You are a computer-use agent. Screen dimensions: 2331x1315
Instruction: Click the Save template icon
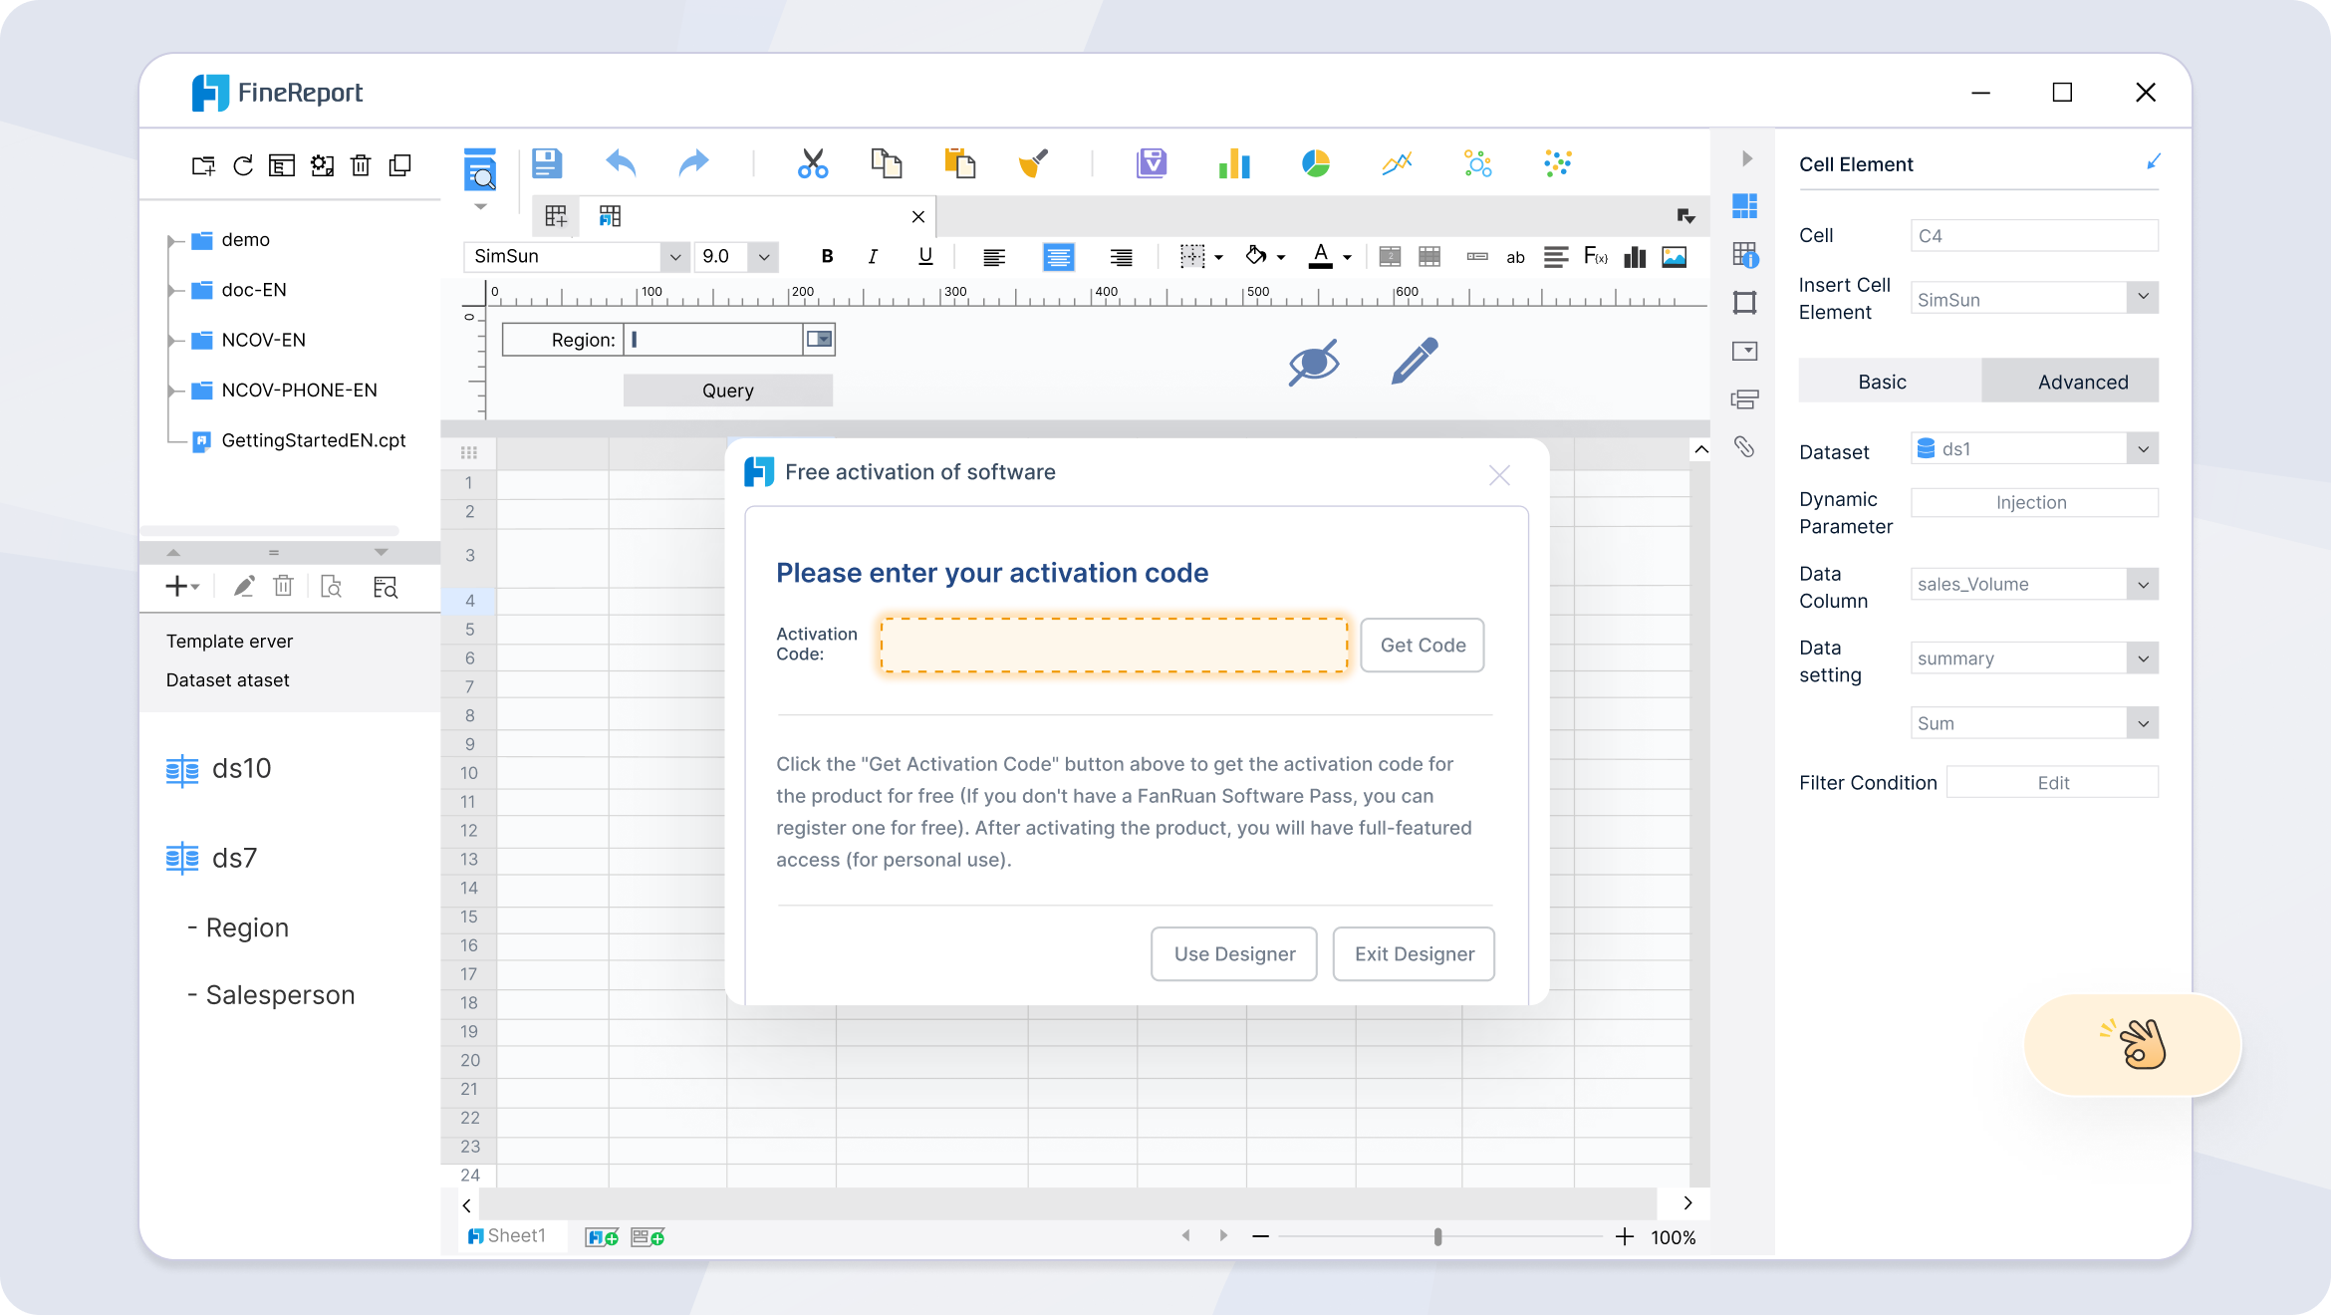click(x=547, y=163)
